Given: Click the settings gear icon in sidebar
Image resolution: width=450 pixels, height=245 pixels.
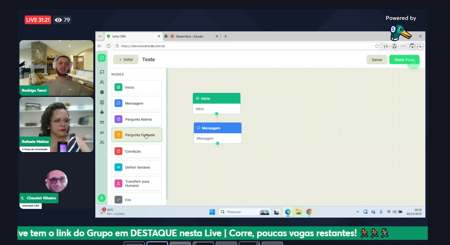Looking at the screenshot, I should (x=102, y=92).
